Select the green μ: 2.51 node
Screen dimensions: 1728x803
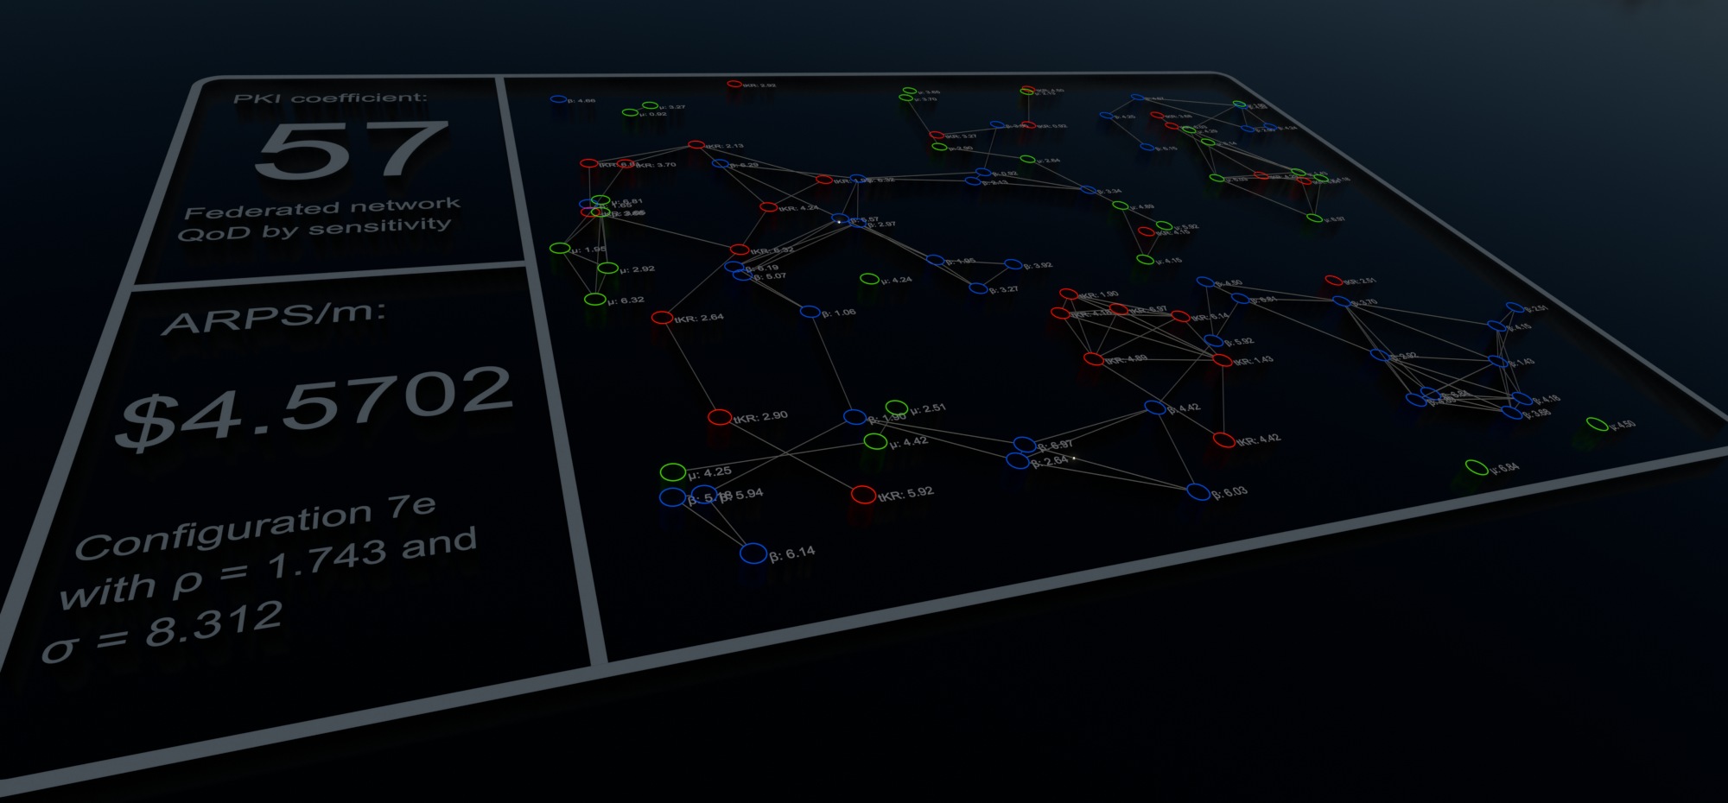[897, 408]
